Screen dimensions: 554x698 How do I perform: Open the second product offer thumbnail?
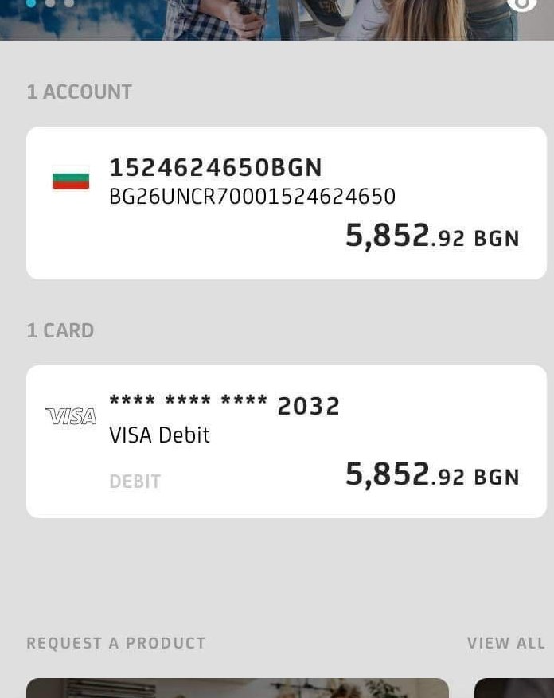(x=514, y=688)
